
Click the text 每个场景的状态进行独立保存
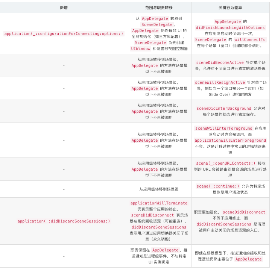(x=228, y=114)
